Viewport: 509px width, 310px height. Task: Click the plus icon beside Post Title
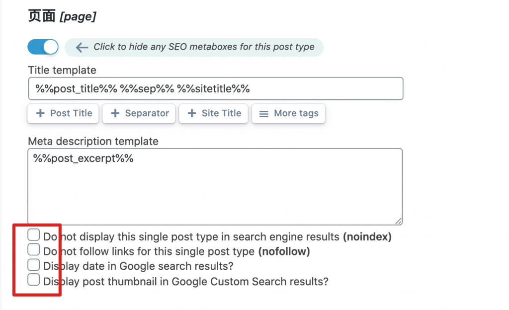pos(41,113)
